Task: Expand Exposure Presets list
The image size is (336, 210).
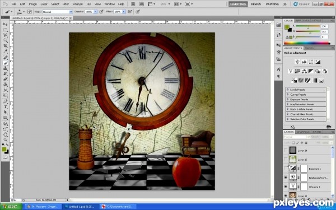Action: click(288, 100)
